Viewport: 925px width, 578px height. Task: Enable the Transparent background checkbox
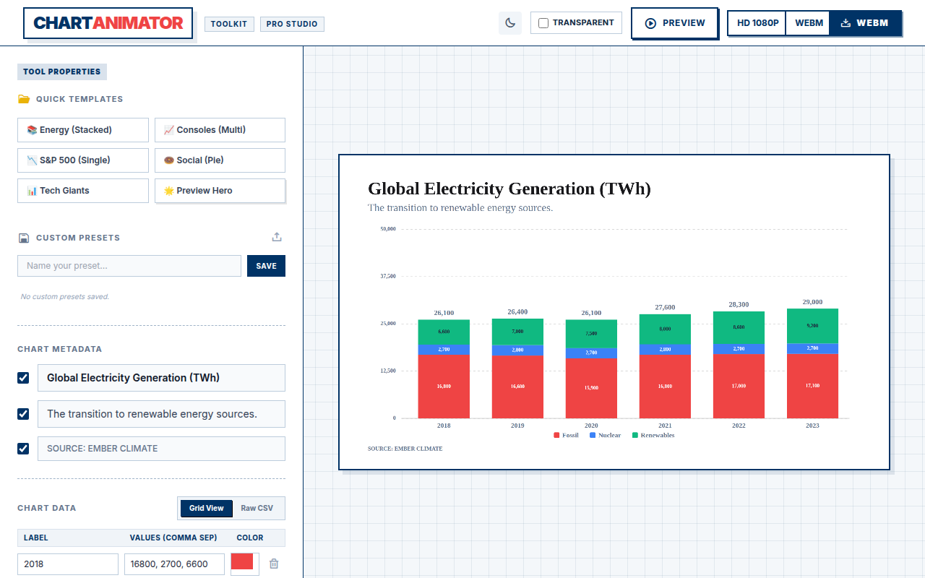coord(543,23)
